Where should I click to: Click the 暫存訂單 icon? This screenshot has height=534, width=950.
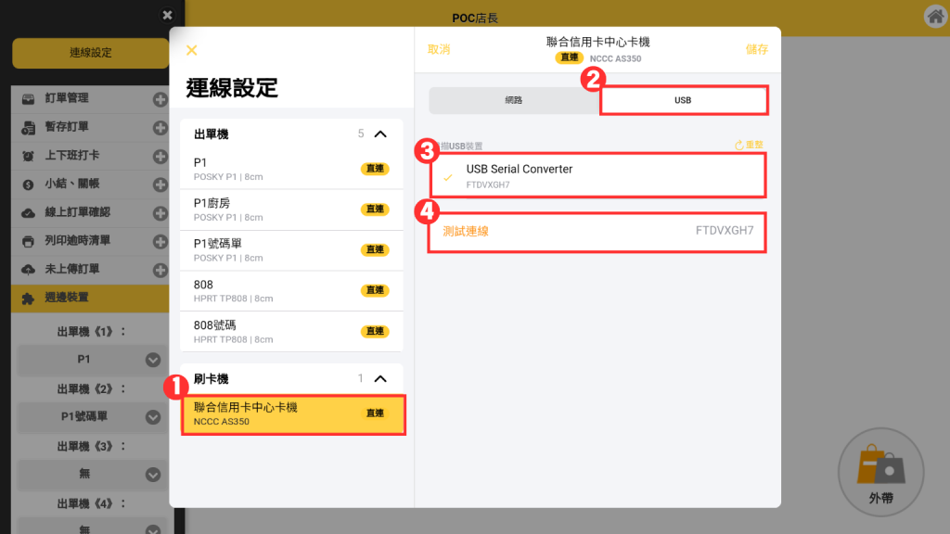pyautogui.click(x=28, y=127)
